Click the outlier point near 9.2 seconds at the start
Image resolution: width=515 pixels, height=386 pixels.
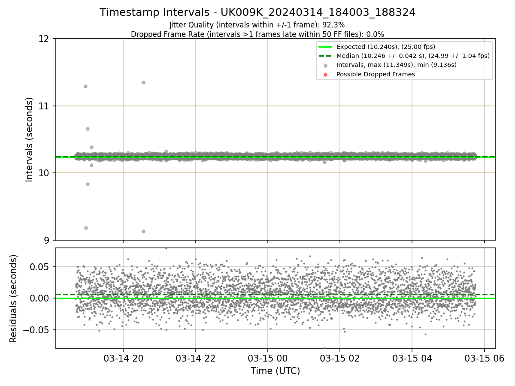[x=86, y=228]
